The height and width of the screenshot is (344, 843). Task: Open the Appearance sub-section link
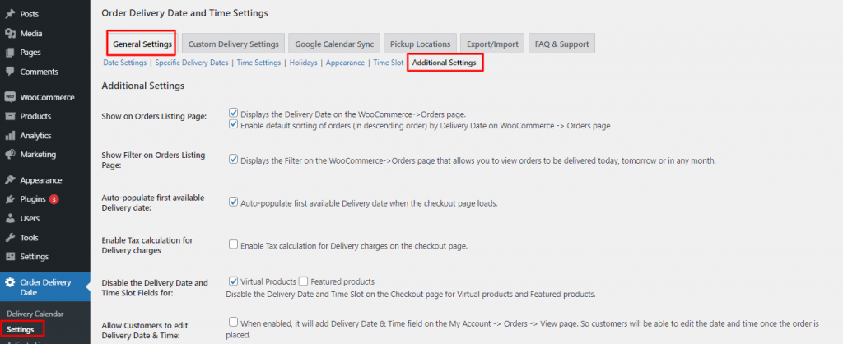tap(345, 63)
